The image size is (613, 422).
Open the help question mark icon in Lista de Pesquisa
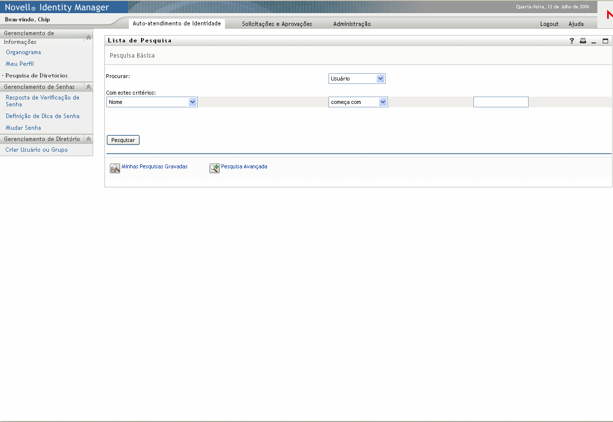coord(572,41)
